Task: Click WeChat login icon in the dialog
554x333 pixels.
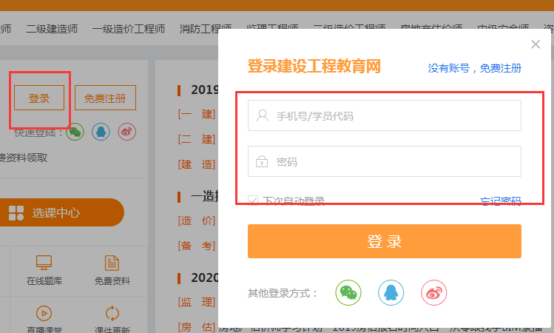Action: pos(348,292)
